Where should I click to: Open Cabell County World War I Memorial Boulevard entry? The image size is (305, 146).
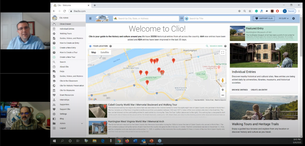(143, 105)
